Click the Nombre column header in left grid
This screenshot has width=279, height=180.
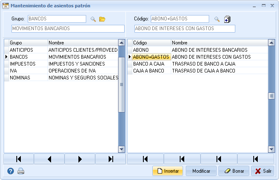point(83,43)
